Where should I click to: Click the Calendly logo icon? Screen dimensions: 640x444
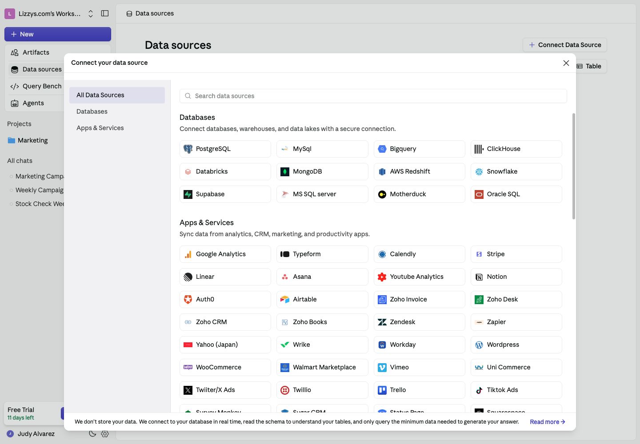point(382,254)
